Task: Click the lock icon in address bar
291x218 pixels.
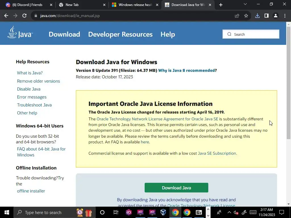Action: (36, 16)
